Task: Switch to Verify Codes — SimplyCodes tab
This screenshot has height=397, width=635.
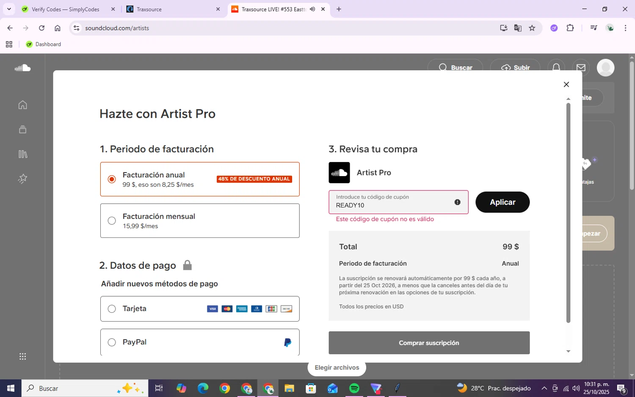Action: pos(66,9)
